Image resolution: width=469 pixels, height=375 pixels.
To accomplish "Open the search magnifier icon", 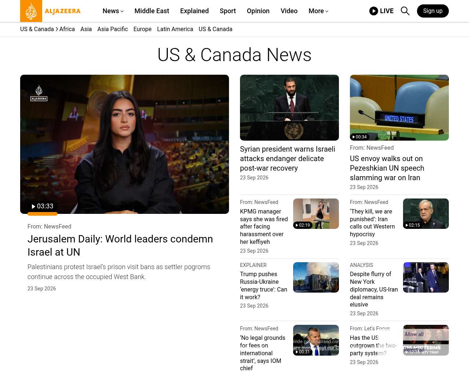I will [405, 11].
